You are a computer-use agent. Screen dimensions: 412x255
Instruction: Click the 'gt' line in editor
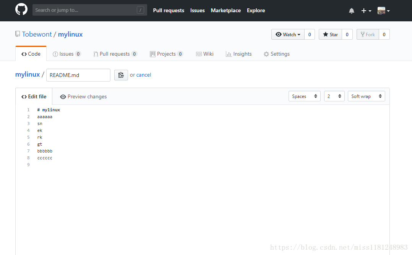pos(40,144)
